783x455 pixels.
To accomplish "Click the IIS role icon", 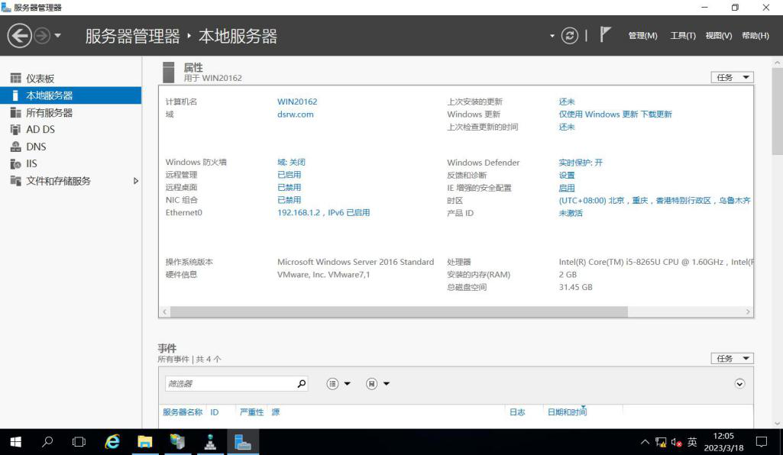I will [x=15, y=163].
